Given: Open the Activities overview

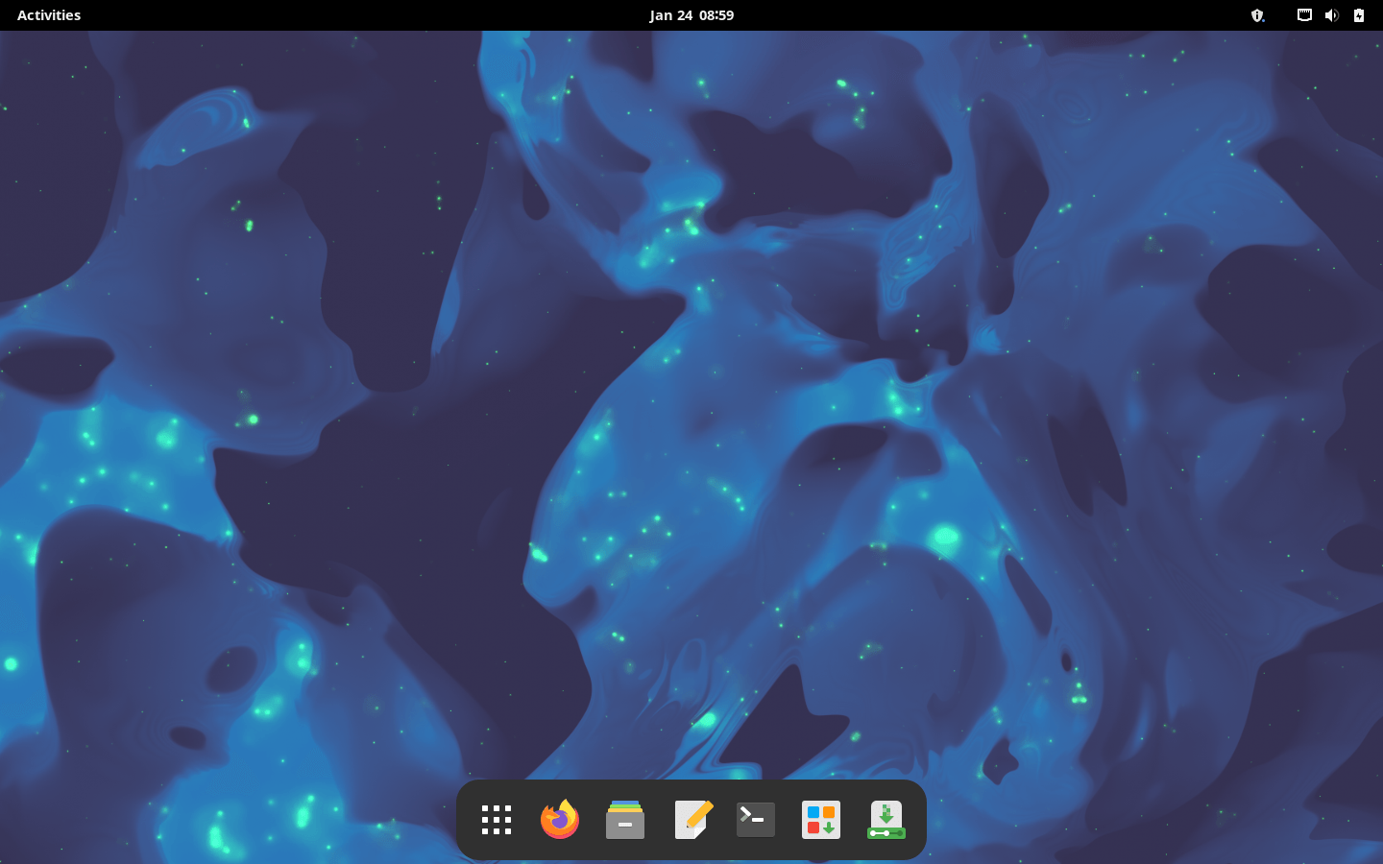Looking at the screenshot, I should click(49, 15).
